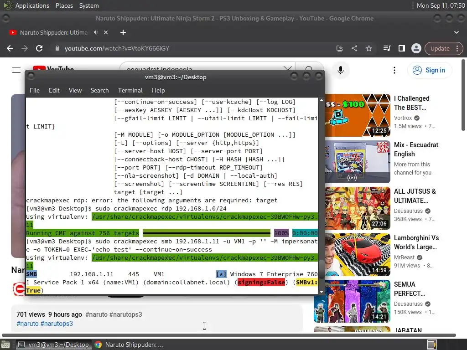
Task: Open terminal Help menu
Action: pos(158,90)
